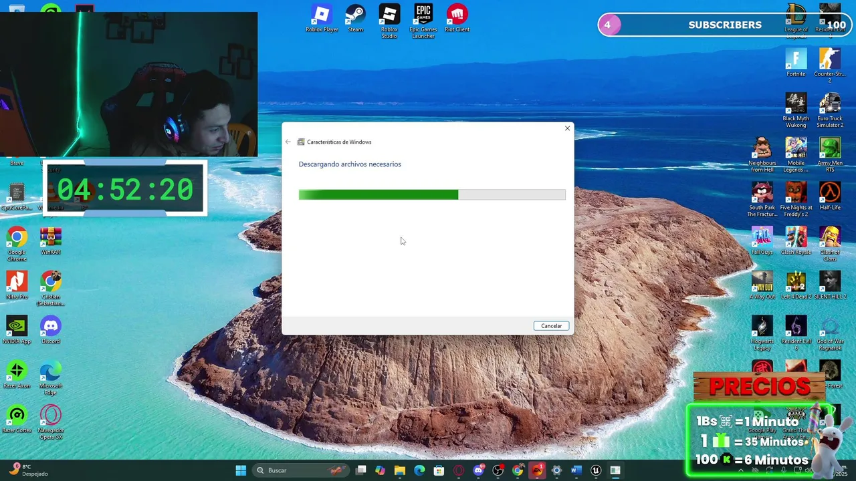Viewport: 856px width, 481px height.
Task: Select Cristian Chrome profile shortcut
Action: (51, 289)
